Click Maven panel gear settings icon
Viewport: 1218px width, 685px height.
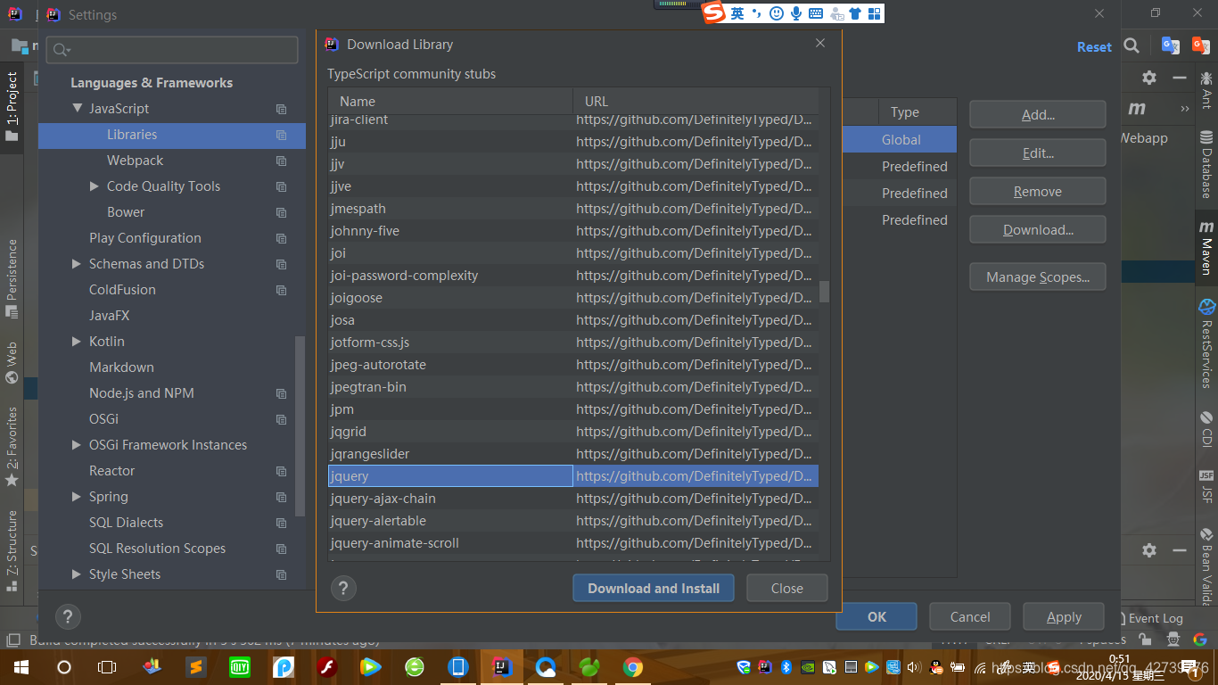click(x=1149, y=78)
